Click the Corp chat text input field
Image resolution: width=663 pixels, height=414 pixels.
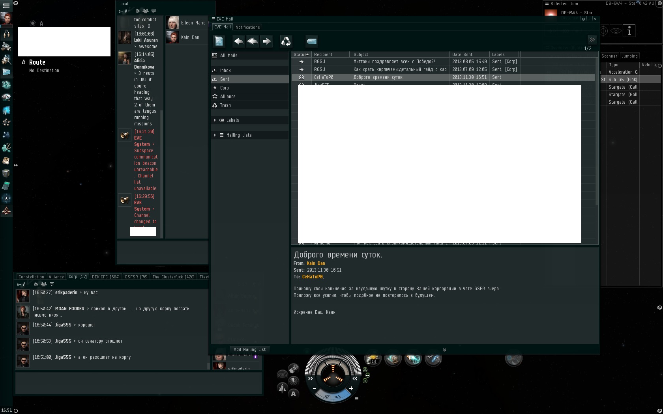point(139,383)
